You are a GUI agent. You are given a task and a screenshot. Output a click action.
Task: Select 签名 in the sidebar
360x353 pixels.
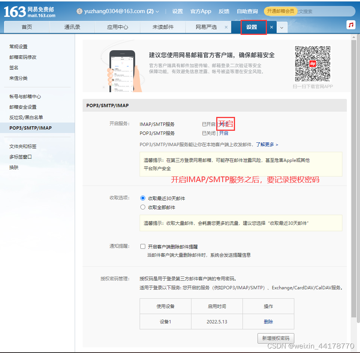(x=14, y=67)
